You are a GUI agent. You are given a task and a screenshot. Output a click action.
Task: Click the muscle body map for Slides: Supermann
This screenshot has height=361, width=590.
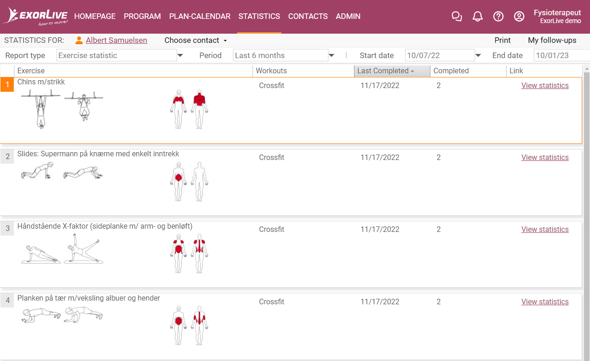coord(189,181)
